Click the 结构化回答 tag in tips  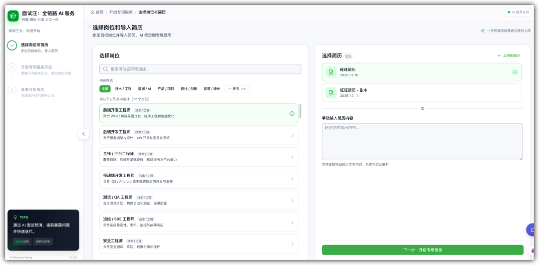(x=43, y=242)
